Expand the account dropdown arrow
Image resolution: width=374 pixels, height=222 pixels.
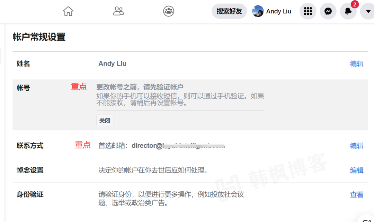point(368,11)
